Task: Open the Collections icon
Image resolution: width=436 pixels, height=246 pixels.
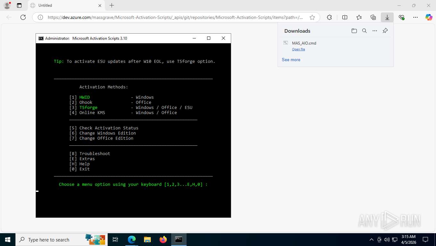Action: coord(373,18)
